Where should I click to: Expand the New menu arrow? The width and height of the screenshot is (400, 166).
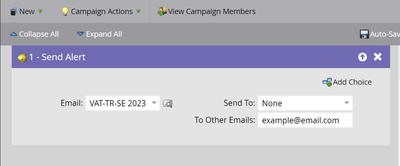coord(40,12)
